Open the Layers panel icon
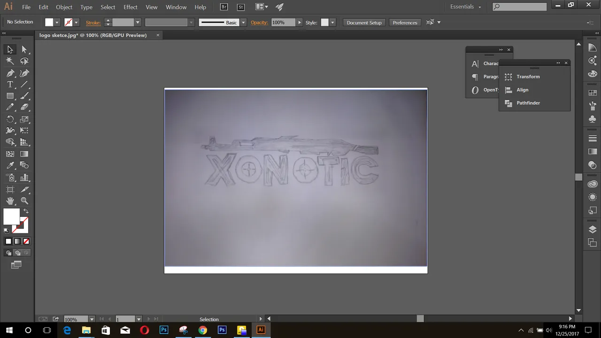 pos(593,230)
